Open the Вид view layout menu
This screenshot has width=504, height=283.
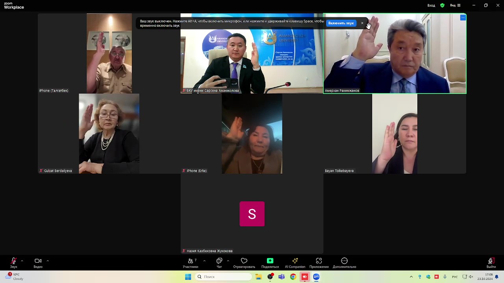coord(455,6)
